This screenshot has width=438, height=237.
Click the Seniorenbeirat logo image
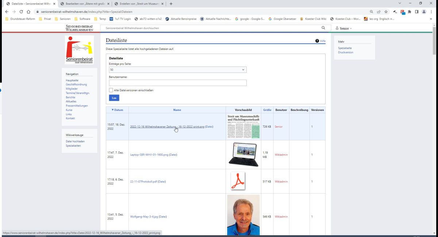[x=79, y=50]
